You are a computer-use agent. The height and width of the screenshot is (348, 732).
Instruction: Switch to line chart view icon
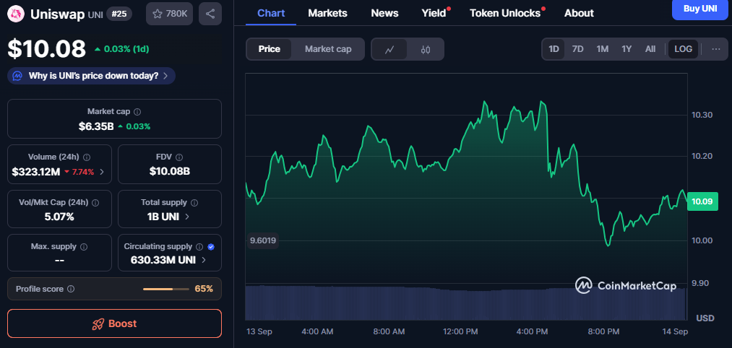389,49
